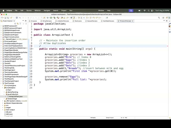This screenshot has height=128, width=171.
Task: Open the Window menu
Action: (101, 11)
